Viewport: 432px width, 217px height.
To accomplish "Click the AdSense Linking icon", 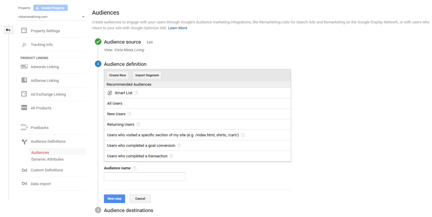I will (24, 80).
